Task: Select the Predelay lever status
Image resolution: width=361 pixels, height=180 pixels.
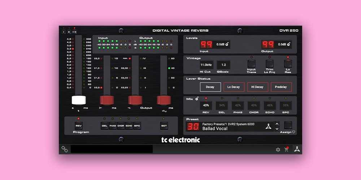Action: [x=281, y=87]
